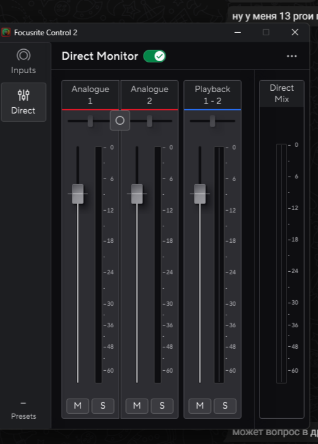Click the Analogue 2 pan slider knob
318x444 pixels.
tap(149, 121)
